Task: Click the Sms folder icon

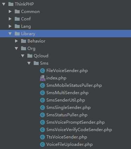Action: click(36, 63)
